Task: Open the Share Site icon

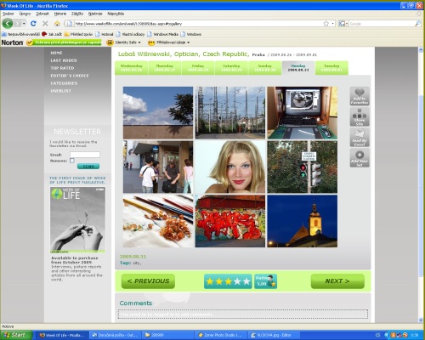Action: click(x=360, y=116)
